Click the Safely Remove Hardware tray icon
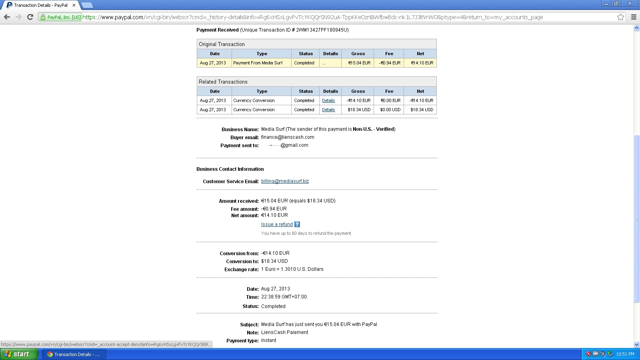Image resolution: width=640 pixels, height=360 pixels. pos(610,354)
